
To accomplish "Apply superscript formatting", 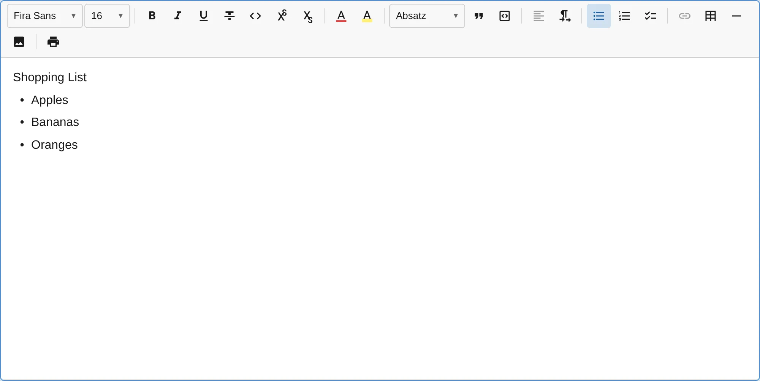I will click(282, 16).
